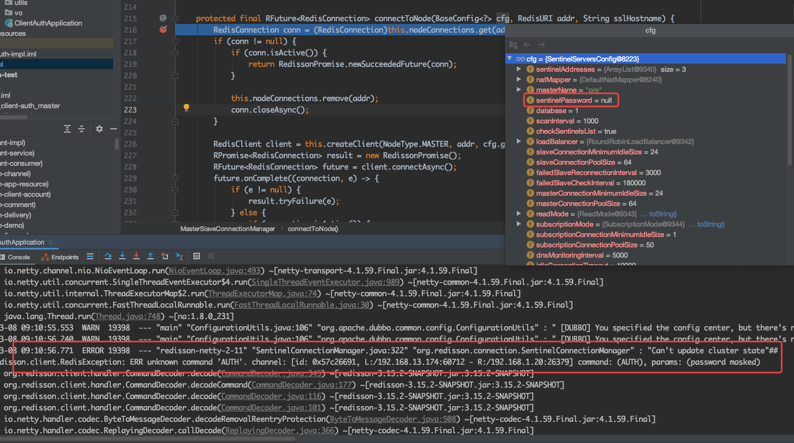Click the Step Into debugger icon
This screenshot has height=443, width=794.
(122, 256)
